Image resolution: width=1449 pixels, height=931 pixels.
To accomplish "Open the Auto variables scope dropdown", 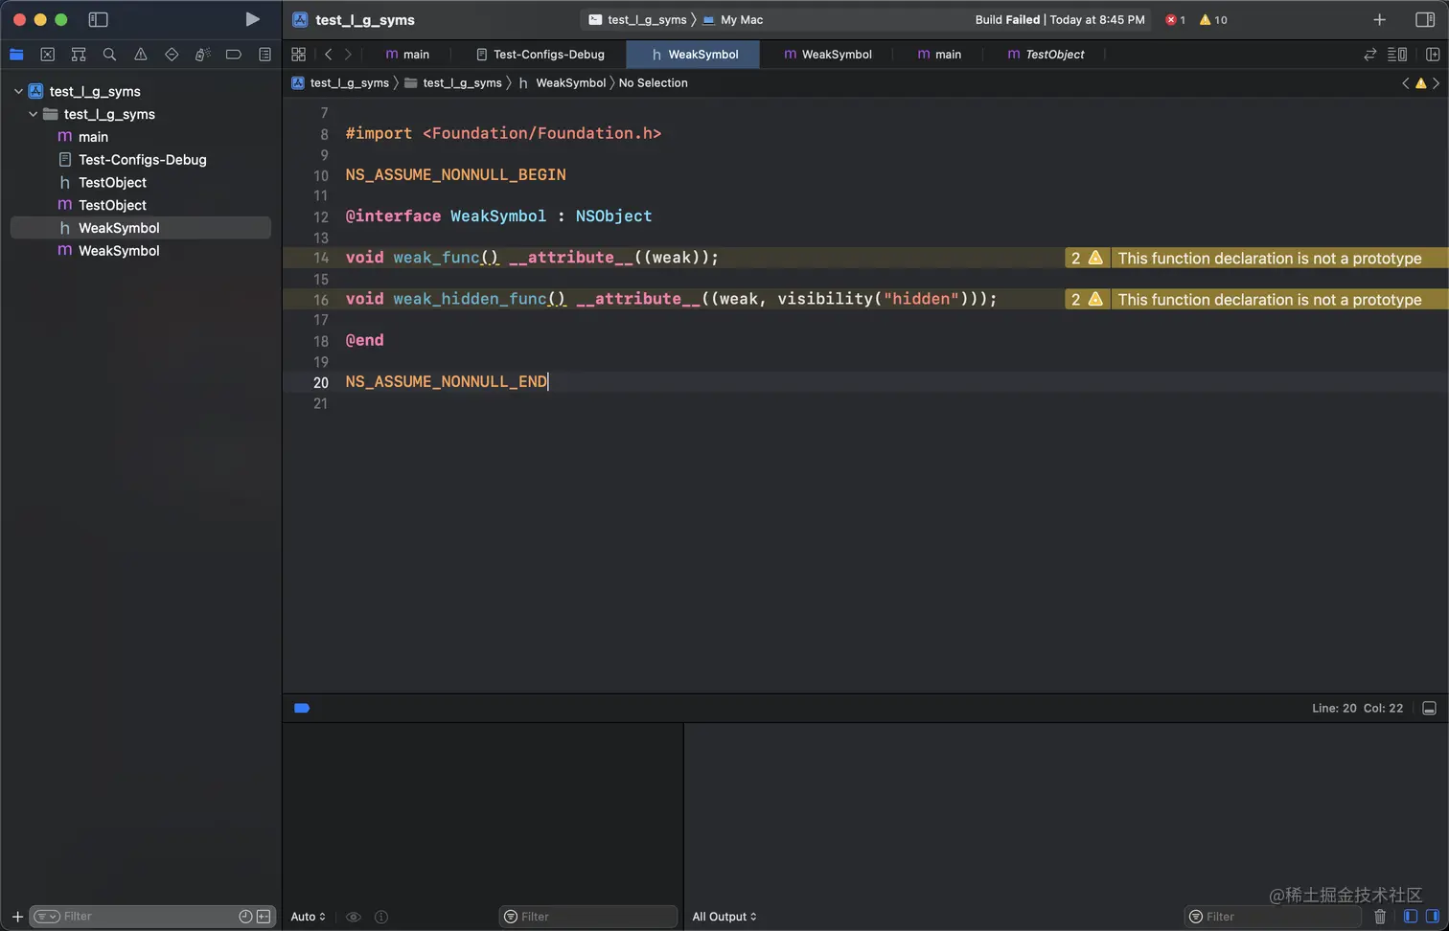I will (308, 917).
